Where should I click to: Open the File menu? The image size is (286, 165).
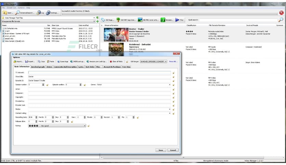(x=3, y=8)
